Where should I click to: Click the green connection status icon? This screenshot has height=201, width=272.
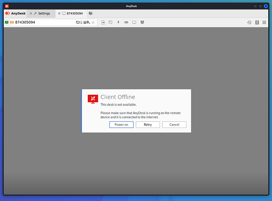(x=7, y=22)
